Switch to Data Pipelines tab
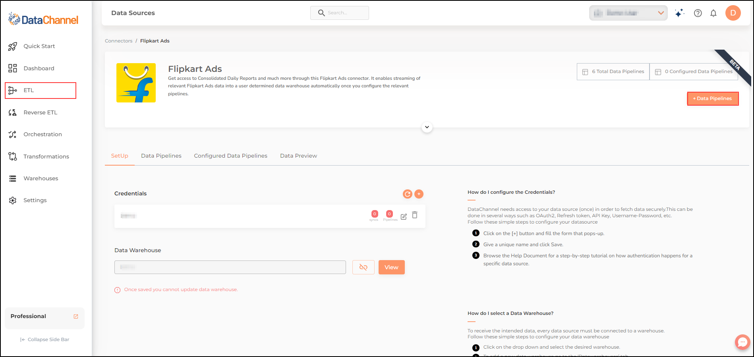754x357 pixels. pyautogui.click(x=161, y=156)
